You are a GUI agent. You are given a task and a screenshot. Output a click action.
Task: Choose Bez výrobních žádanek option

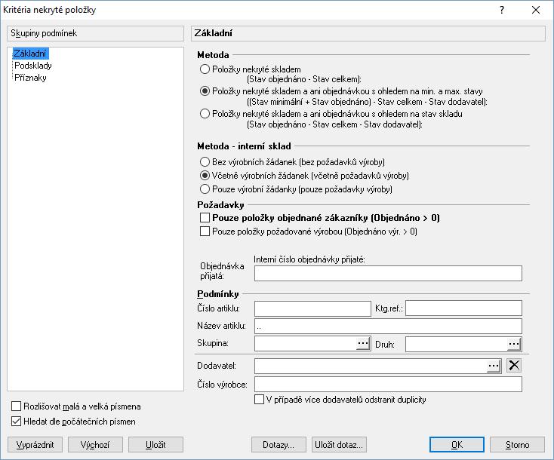tap(205, 162)
